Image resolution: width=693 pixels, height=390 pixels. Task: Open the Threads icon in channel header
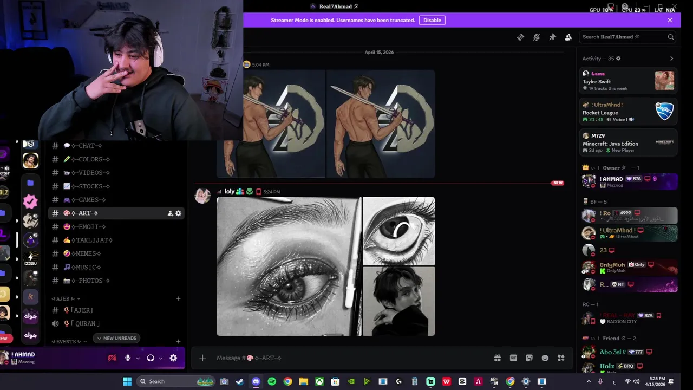point(520,37)
